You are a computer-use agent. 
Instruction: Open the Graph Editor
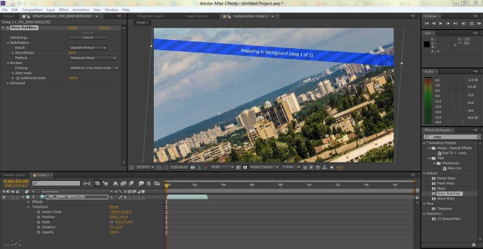[x=157, y=183]
